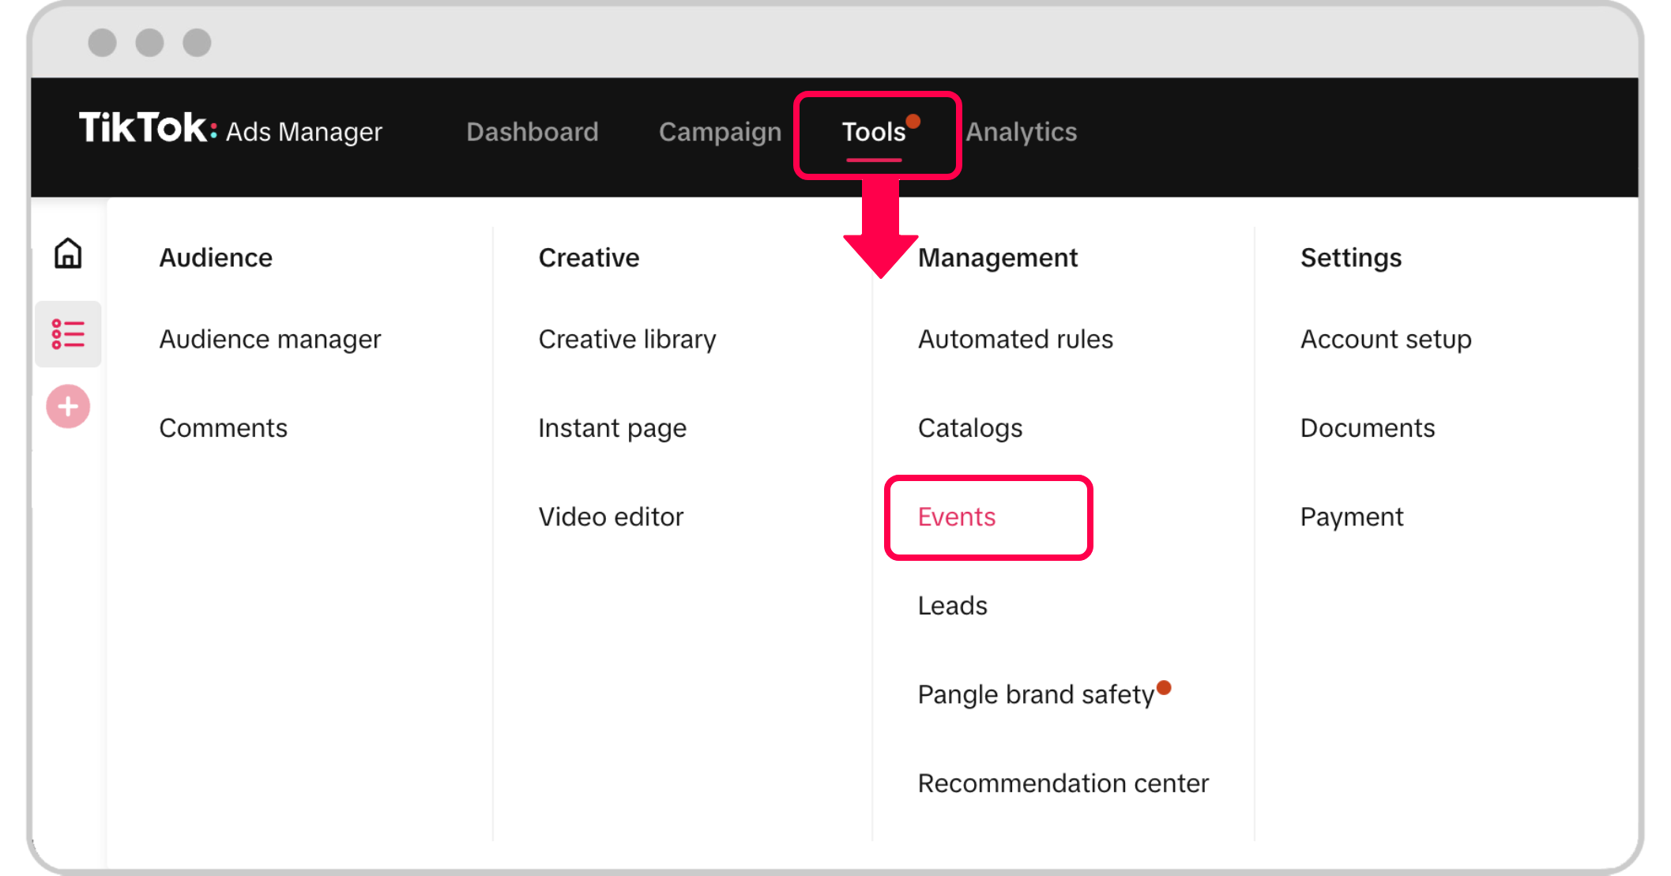Screen dimensions: 1671x876
Task: Click the pink plus create button
Action: 68,407
